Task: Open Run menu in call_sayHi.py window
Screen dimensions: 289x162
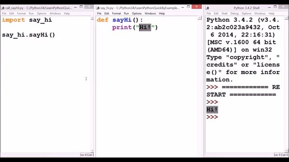Action: [31, 13]
